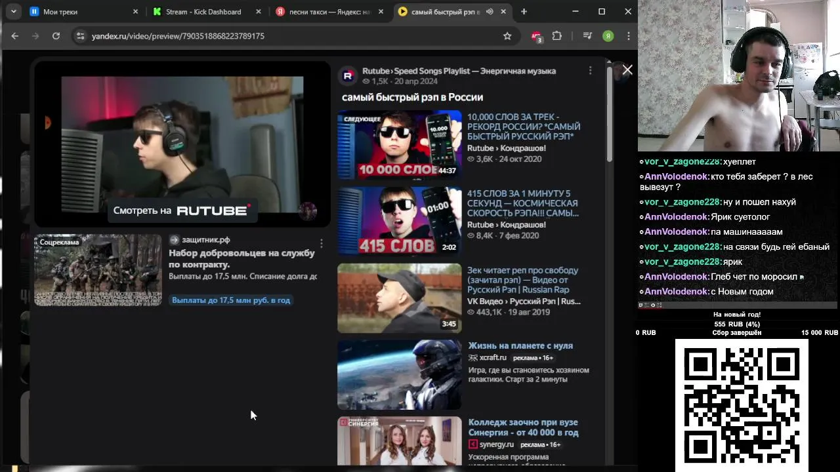
Task: Bookmark this page with the star
Action: tap(507, 36)
